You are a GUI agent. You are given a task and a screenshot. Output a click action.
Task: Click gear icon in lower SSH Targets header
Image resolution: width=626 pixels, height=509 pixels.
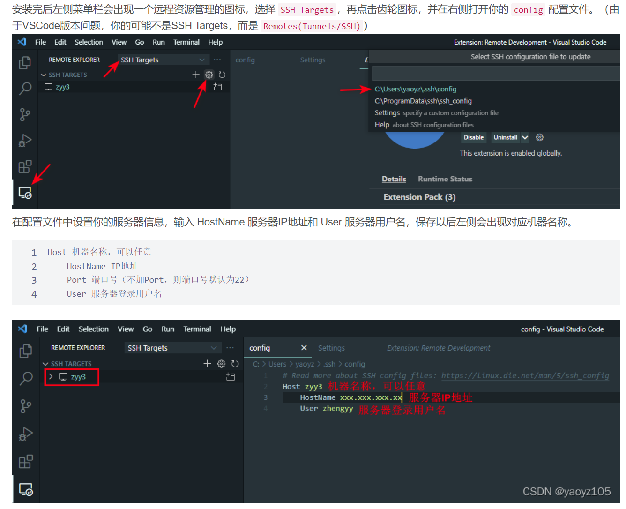(222, 364)
